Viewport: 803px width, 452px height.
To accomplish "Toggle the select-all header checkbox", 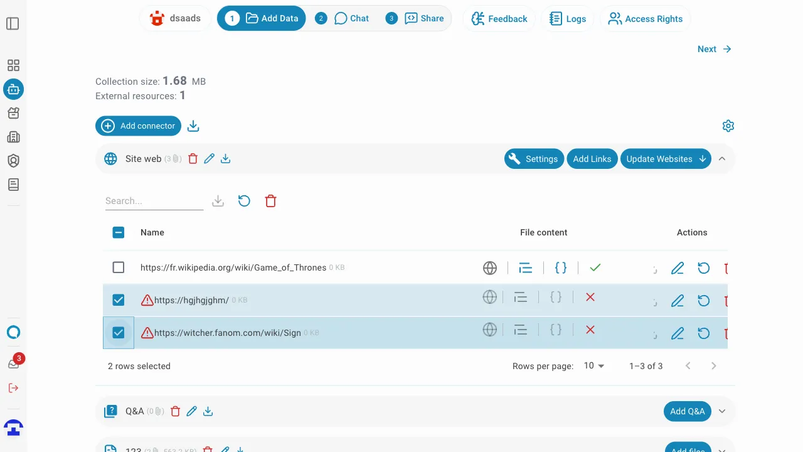I will [119, 232].
